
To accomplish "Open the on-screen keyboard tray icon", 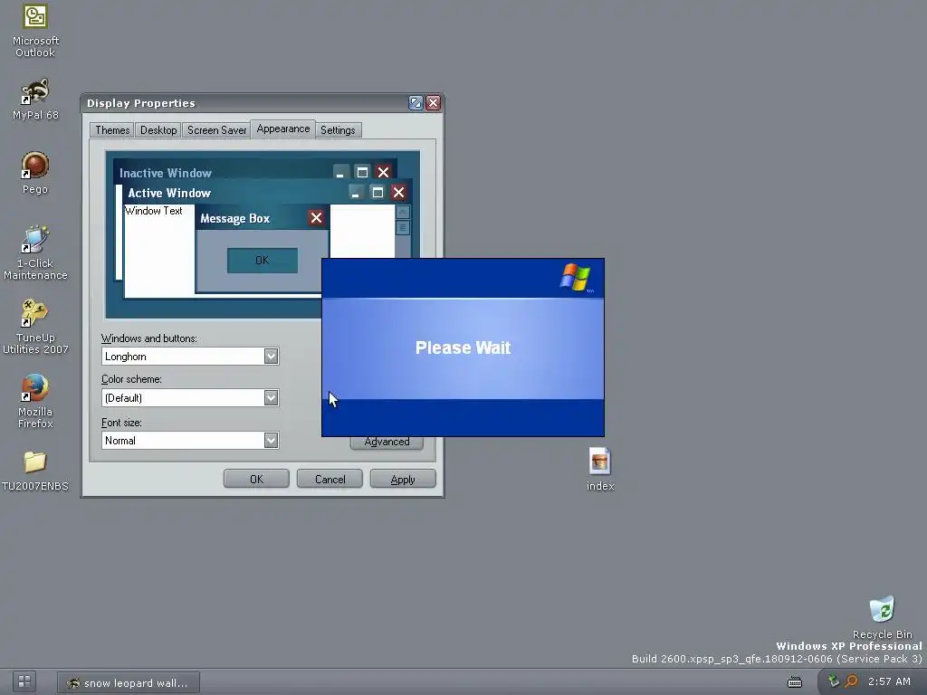I will (x=795, y=682).
